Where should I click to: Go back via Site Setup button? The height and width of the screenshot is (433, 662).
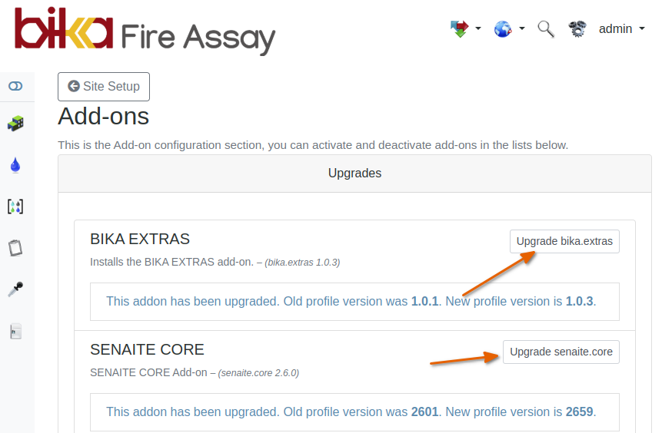tap(104, 87)
